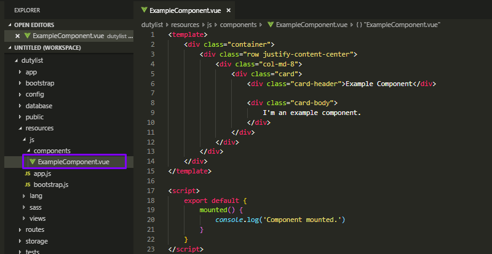The width and height of the screenshot is (492, 254).
Task: Click Vue icon in the editor tab
Action: pos(144,10)
